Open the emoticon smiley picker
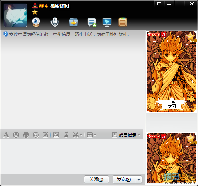Screen dimensions: 198x186 pos(16,135)
